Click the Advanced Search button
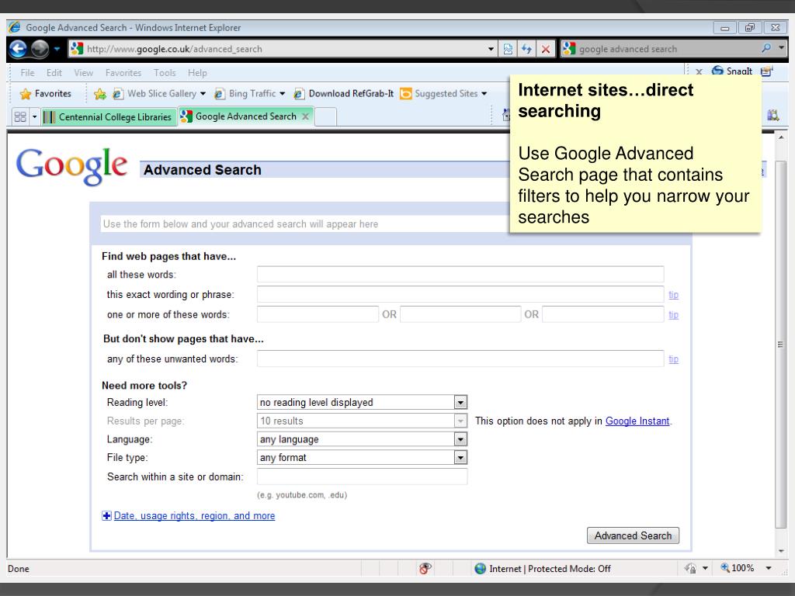 coord(633,535)
